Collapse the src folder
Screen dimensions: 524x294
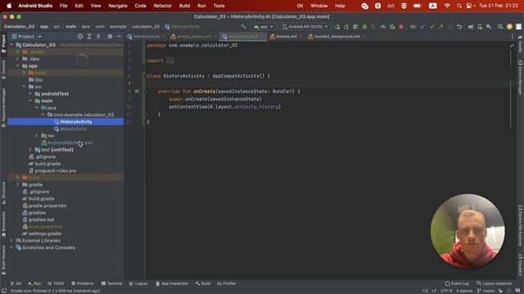[x=24, y=87]
